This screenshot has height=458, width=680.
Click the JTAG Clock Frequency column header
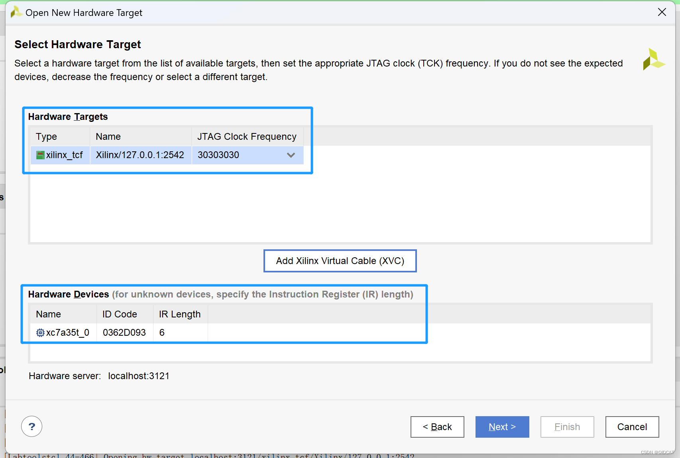tap(248, 137)
